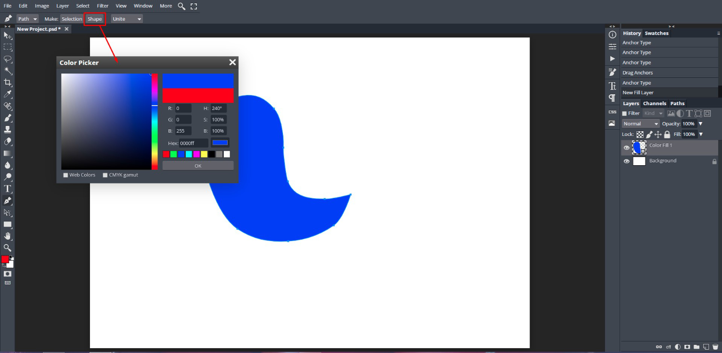Open the Properties sliders panel icon
Viewport: 722px width, 353px height.
612,47
